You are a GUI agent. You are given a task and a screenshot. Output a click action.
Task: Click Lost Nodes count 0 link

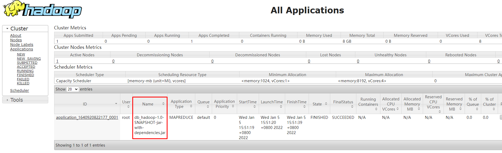pos(309,61)
